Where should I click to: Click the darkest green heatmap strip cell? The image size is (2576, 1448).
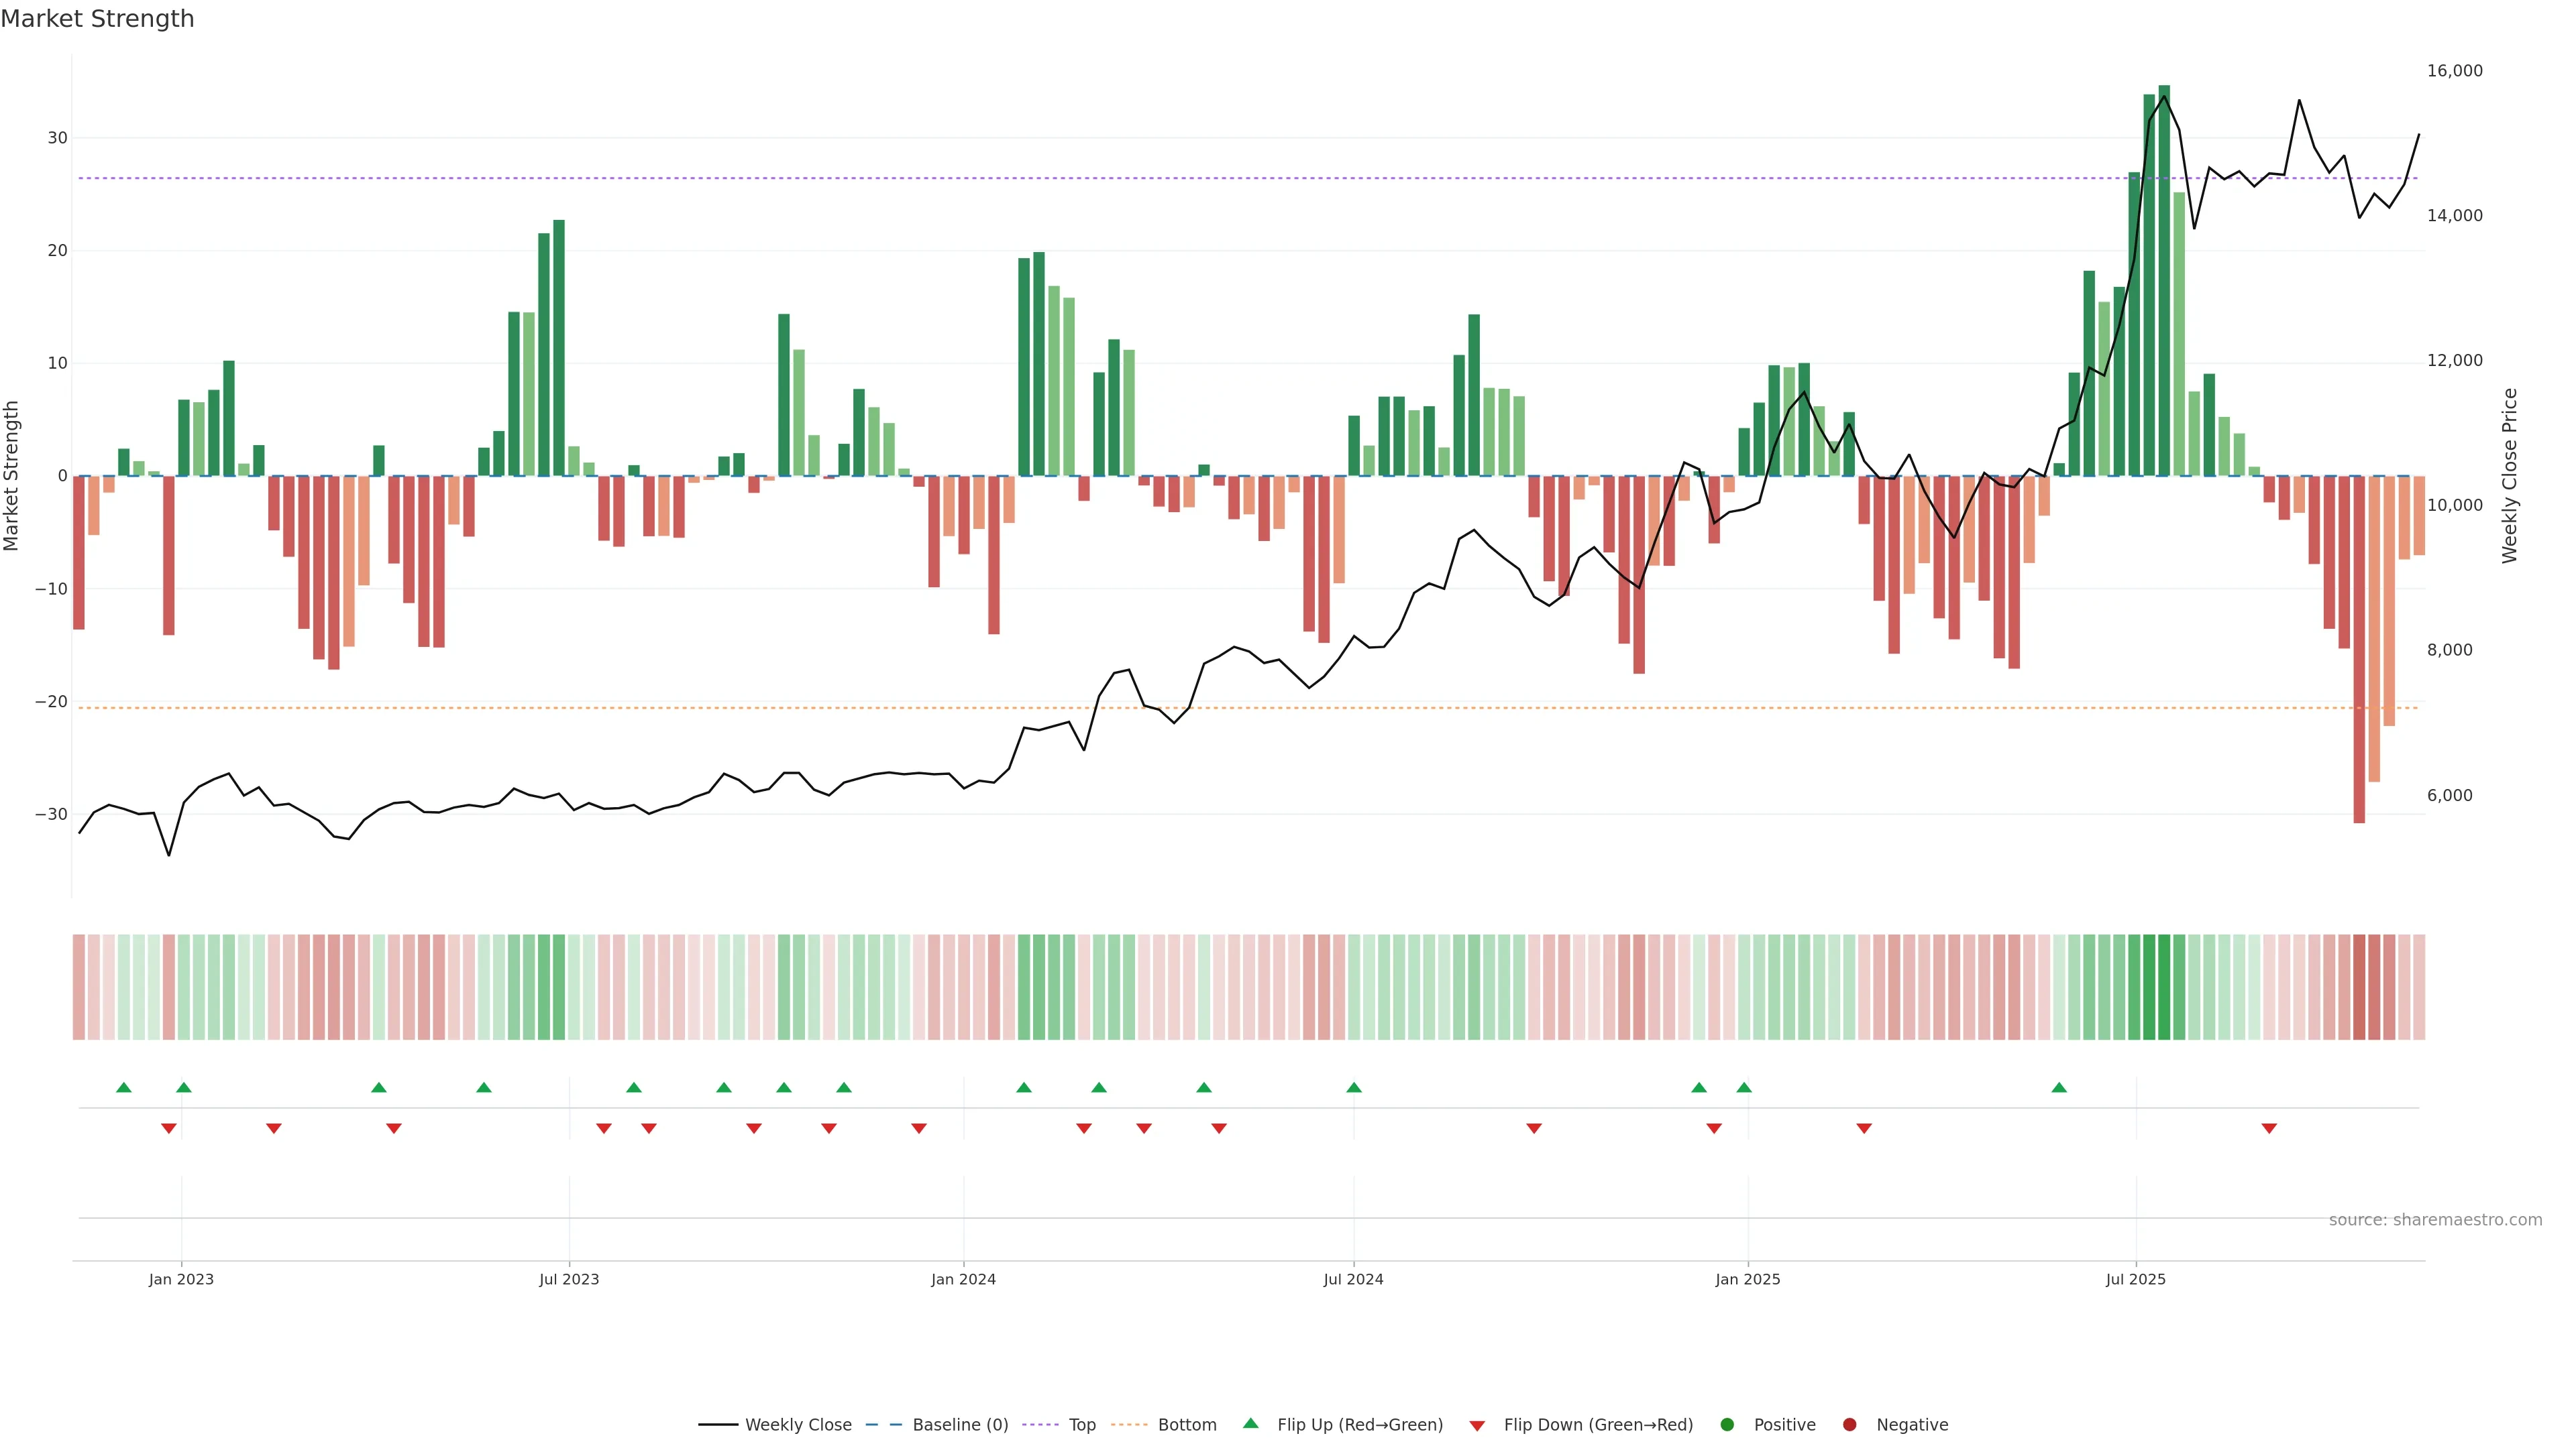pos(2164,987)
